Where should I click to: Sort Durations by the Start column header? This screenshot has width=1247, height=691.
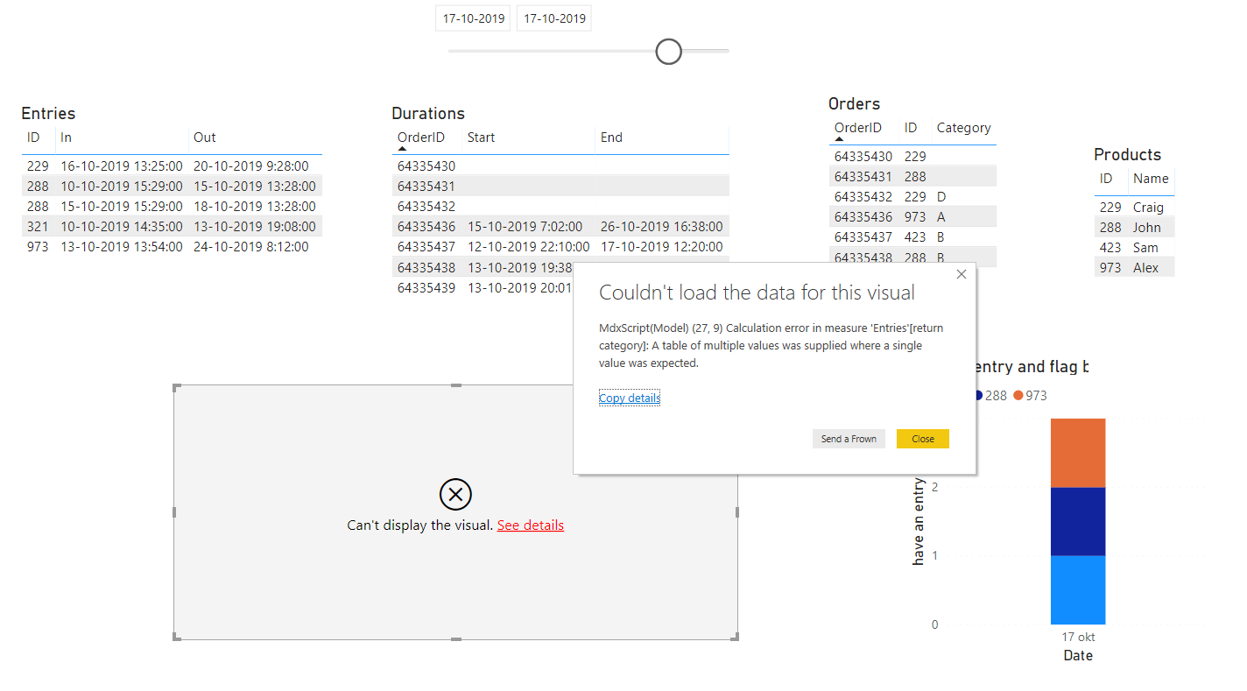482,137
